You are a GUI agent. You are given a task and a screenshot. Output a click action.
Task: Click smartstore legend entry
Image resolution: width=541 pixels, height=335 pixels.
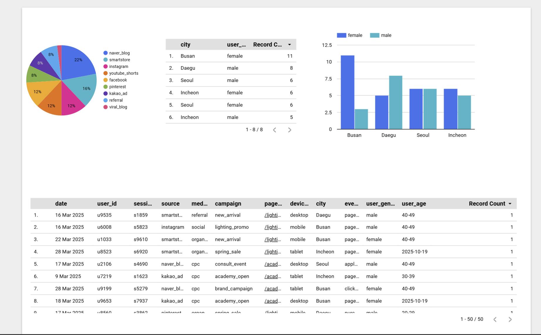click(117, 60)
